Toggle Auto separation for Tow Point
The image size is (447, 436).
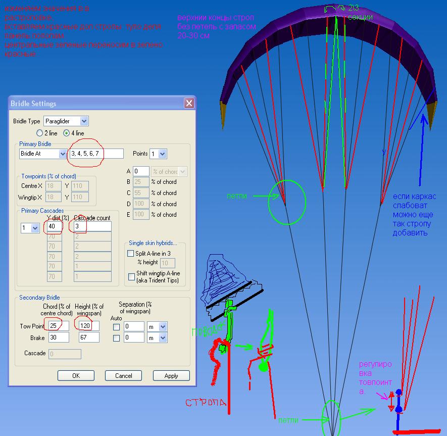tap(117, 327)
